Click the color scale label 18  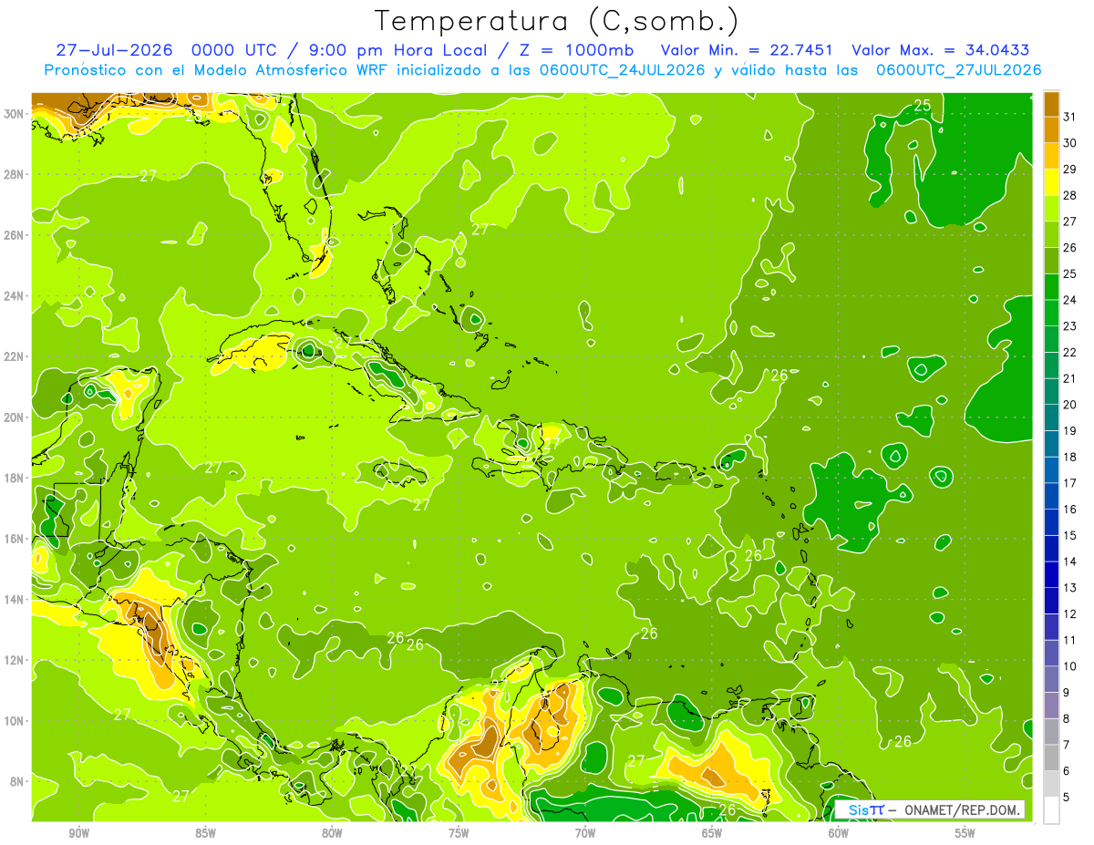[x=1069, y=457]
